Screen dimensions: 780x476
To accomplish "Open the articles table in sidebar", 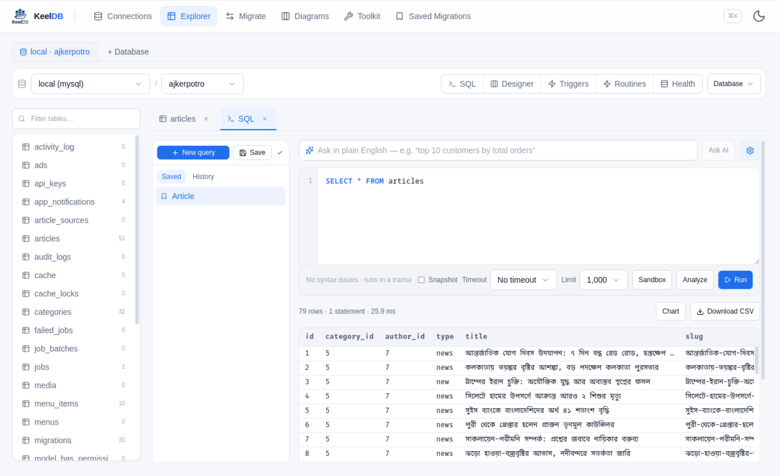I will (73, 238).
